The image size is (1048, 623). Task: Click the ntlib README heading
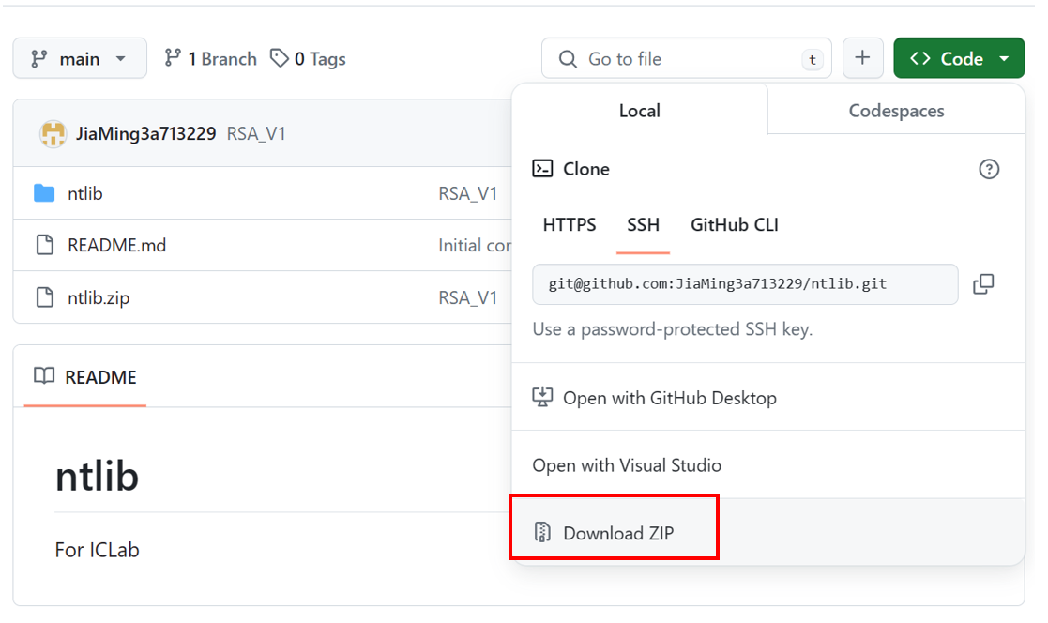point(97,477)
